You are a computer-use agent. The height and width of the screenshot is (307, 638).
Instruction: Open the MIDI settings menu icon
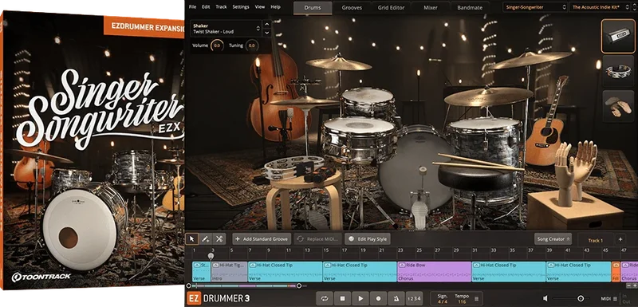click(x=615, y=299)
